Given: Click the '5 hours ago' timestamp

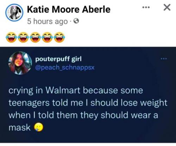Looking at the screenshot, I should pyautogui.click(x=48, y=21).
